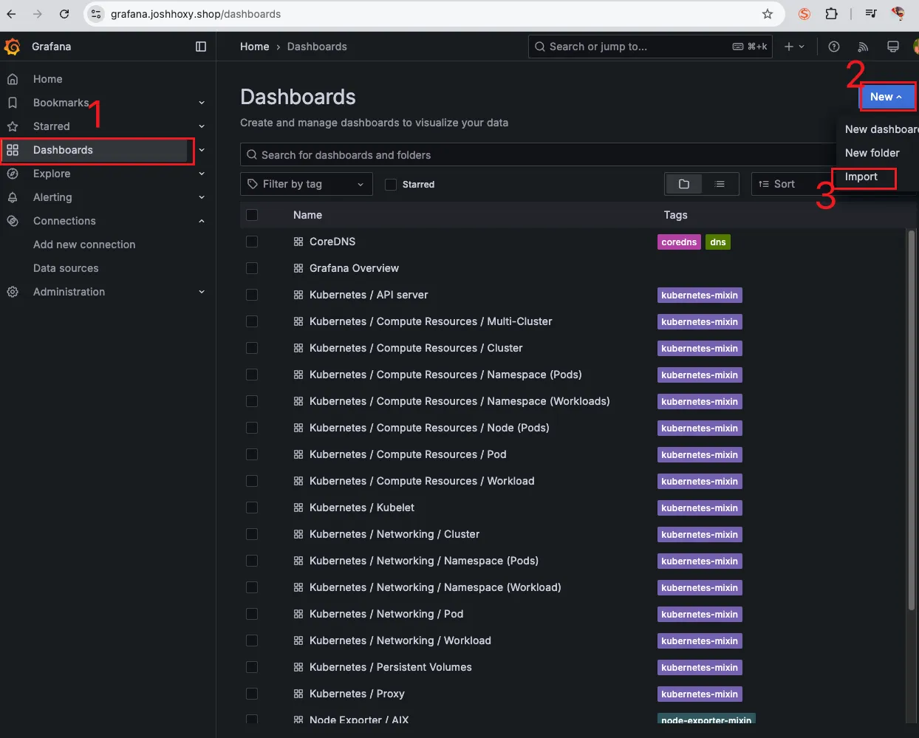This screenshot has height=738, width=919.
Task: Click the Search for dashboards and folders field
Action: pyautogui.click(x=539, y=154)
